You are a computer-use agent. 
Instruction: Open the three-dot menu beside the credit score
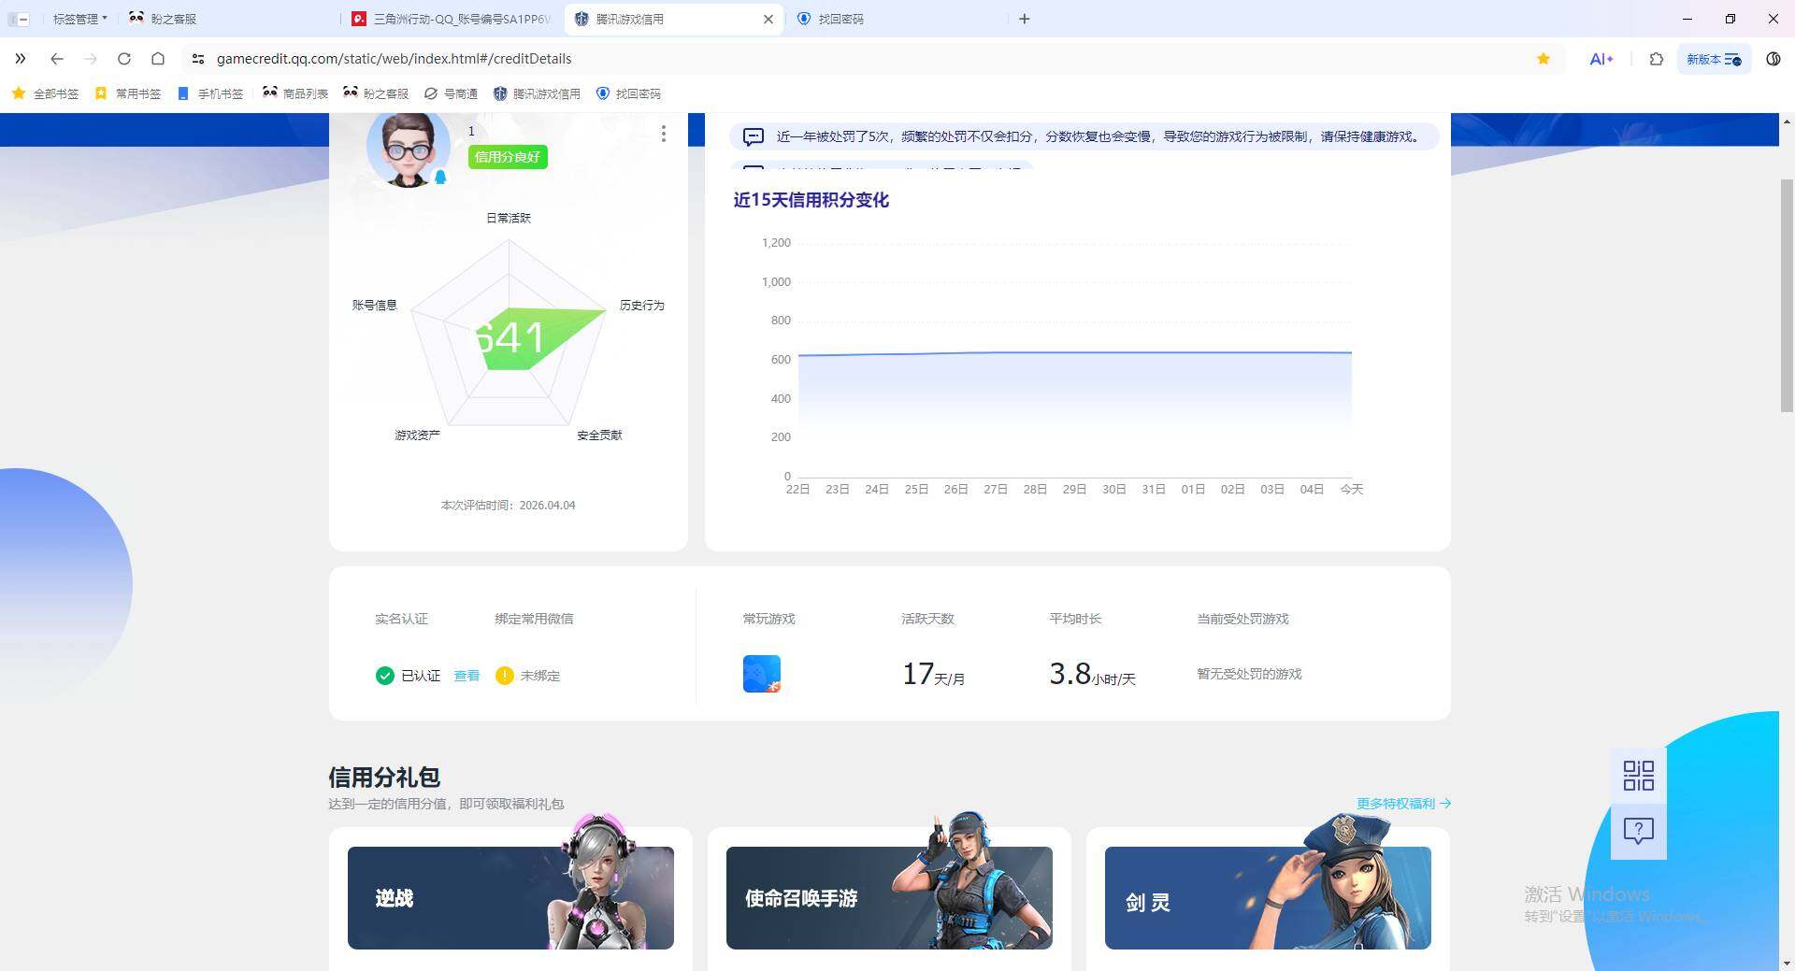[x=664, y=134]
